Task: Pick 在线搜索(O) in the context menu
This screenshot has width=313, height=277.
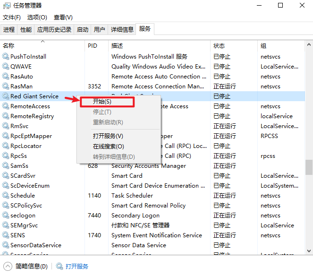Action: [x=109, y=147]
